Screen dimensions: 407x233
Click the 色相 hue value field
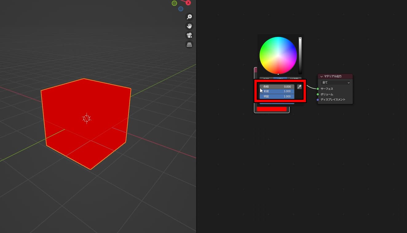click(277, 87)
